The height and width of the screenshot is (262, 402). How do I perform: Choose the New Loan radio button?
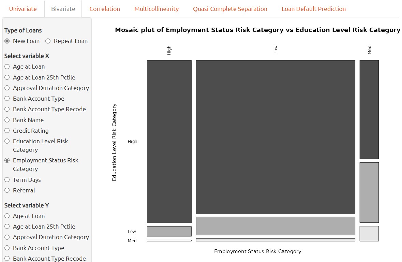click(7, 41)
